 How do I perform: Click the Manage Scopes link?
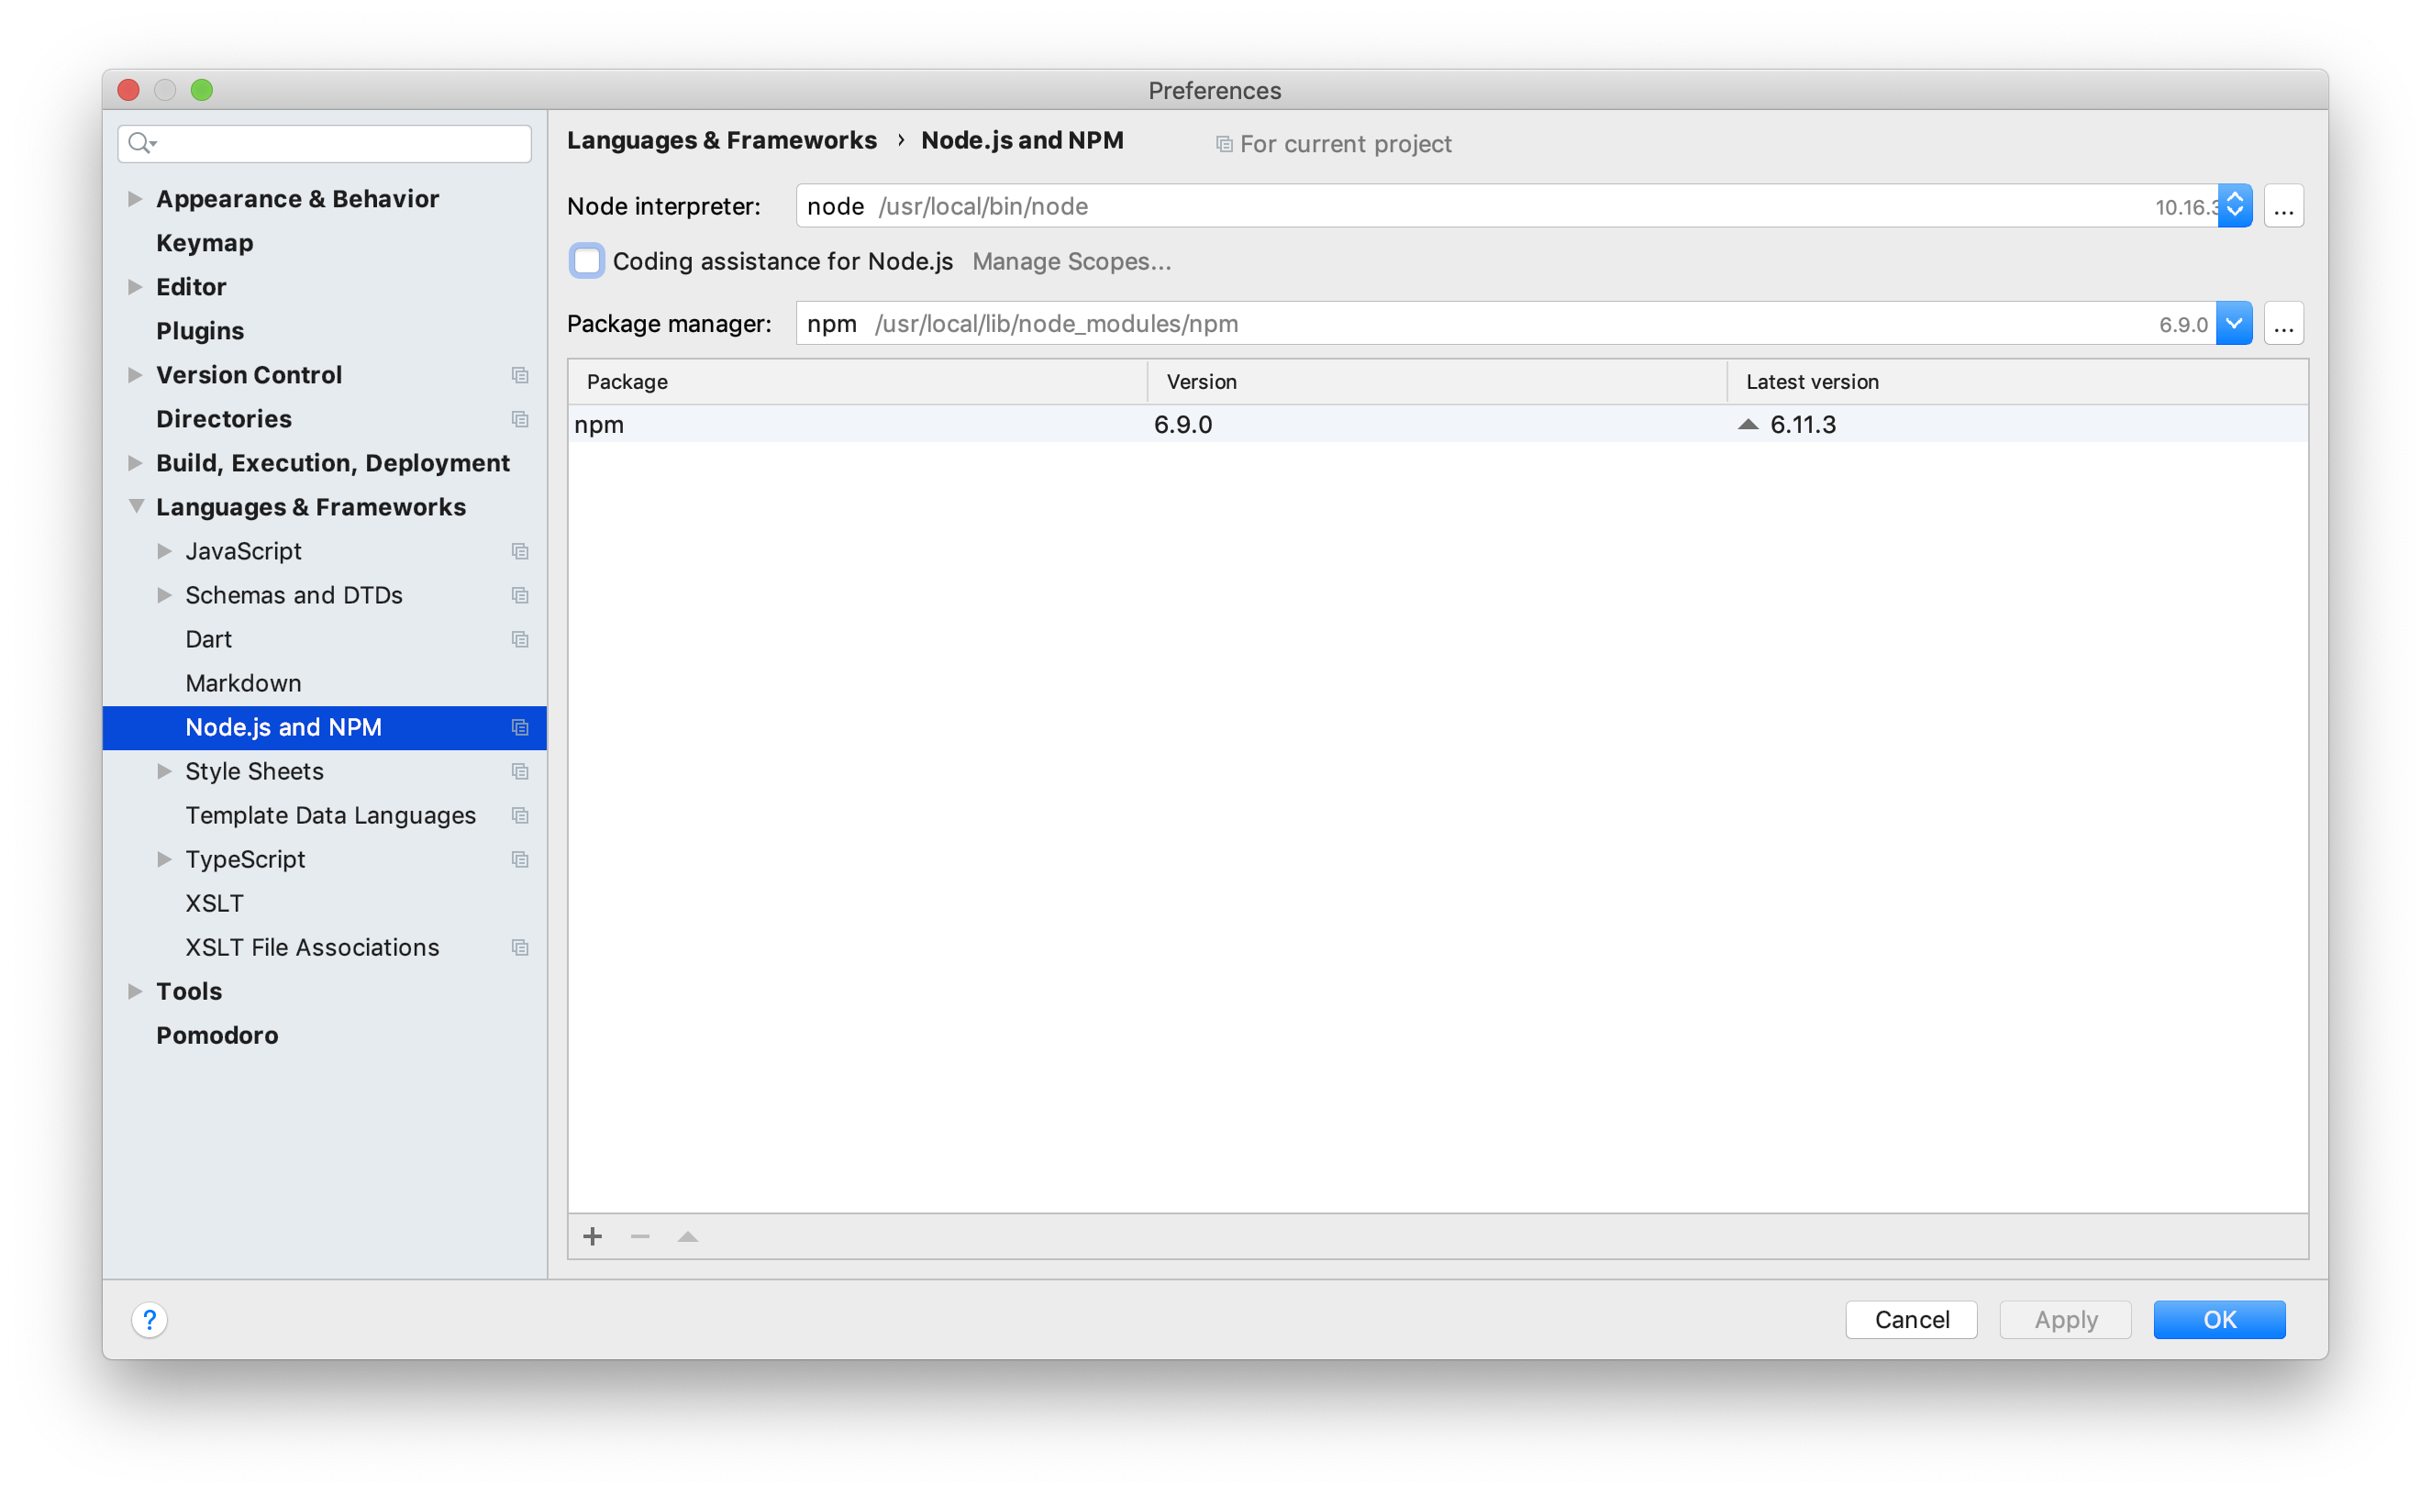[1071, 261]
